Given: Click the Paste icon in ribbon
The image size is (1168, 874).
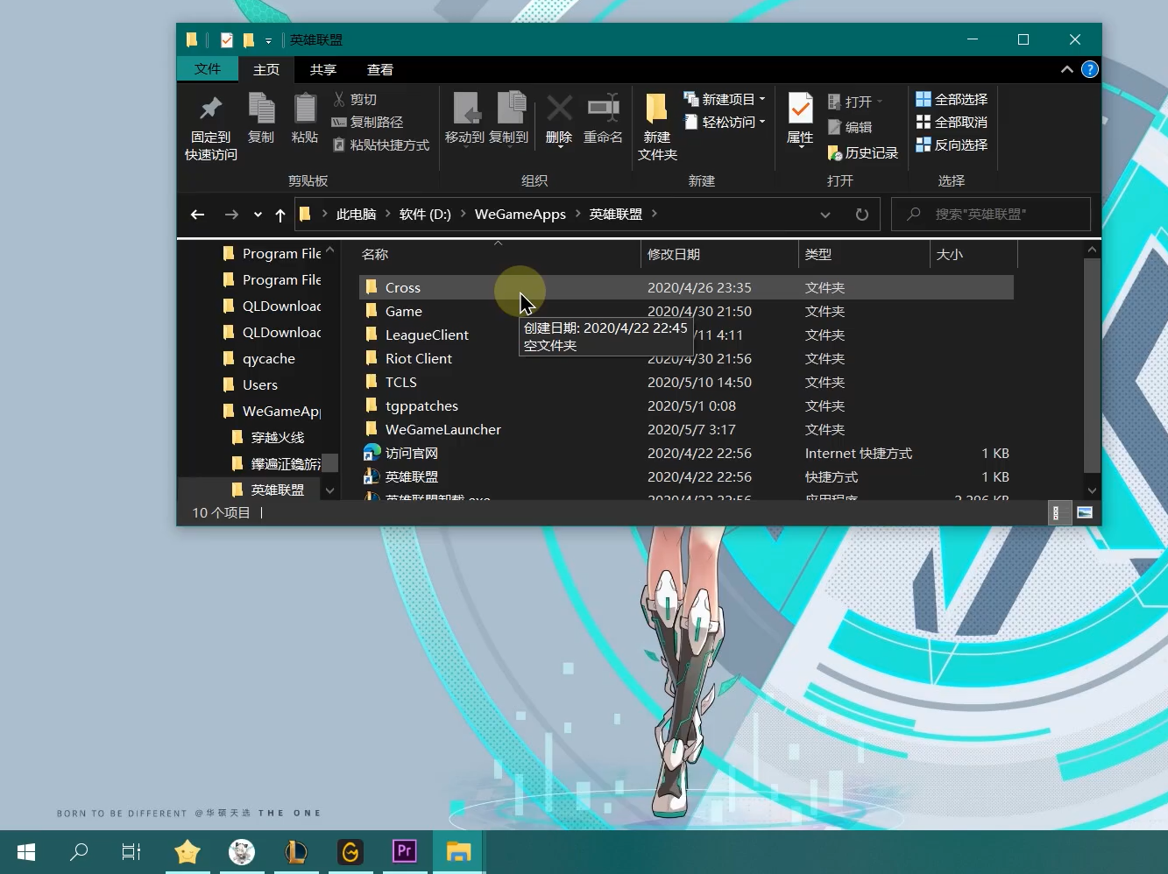Looking at the screenshot, I should tap(305, 109).
